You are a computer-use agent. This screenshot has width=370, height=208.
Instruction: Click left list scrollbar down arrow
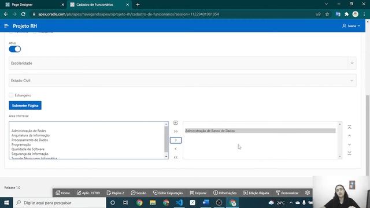click(166, 157)
